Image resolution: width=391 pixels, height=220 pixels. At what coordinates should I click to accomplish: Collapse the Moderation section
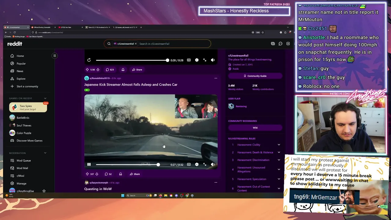(45, 153)
